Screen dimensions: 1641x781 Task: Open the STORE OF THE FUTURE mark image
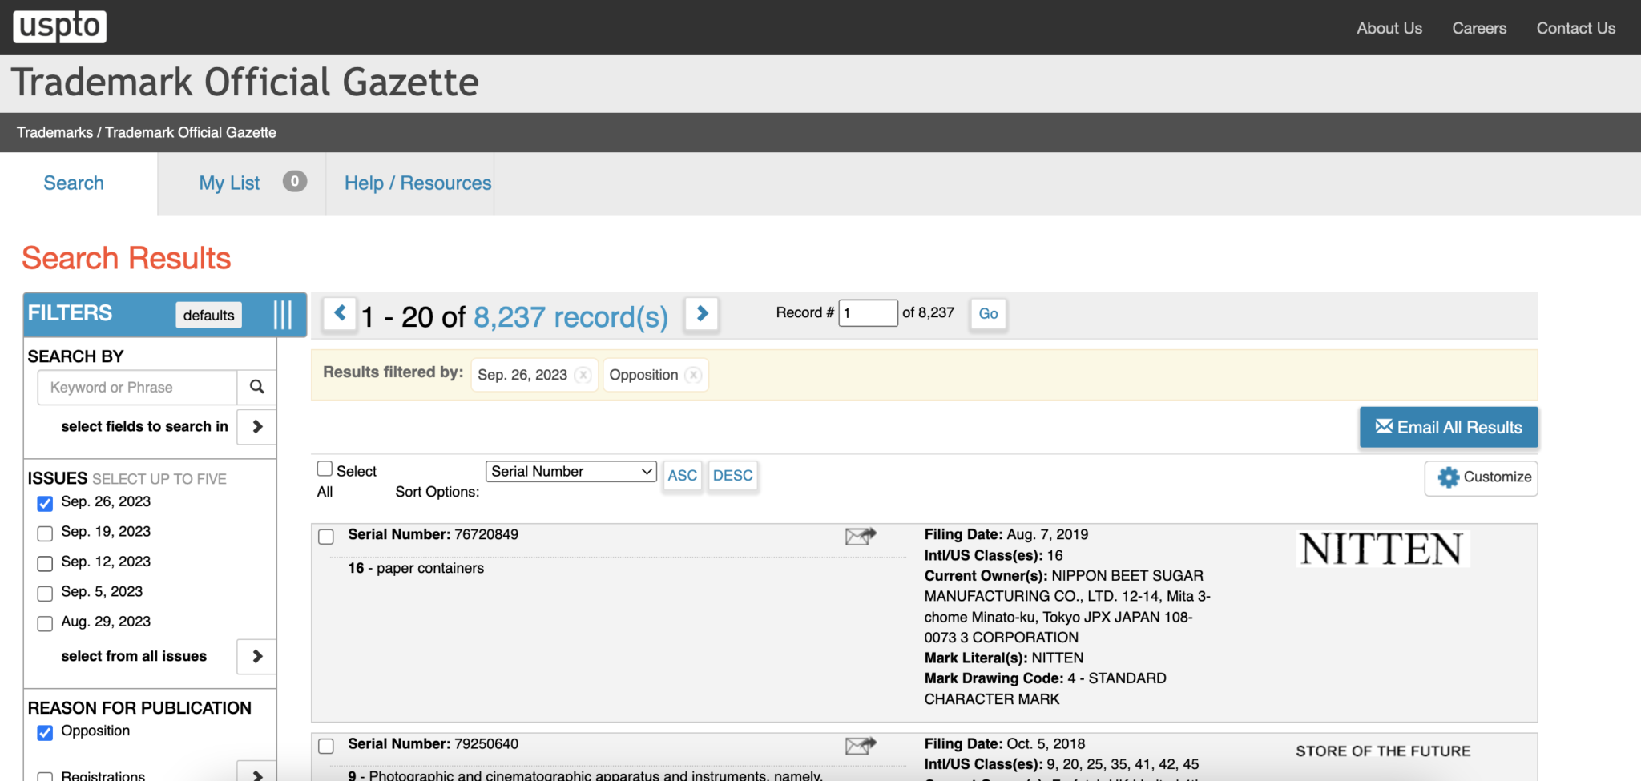(1383, 751)
